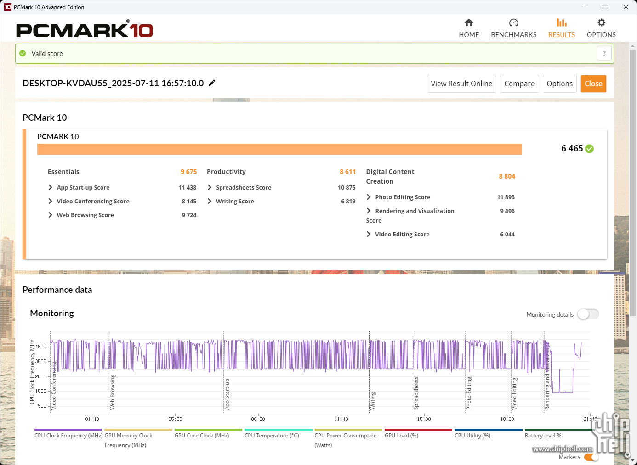Expand Web Browsing Score row

point(50,215)
